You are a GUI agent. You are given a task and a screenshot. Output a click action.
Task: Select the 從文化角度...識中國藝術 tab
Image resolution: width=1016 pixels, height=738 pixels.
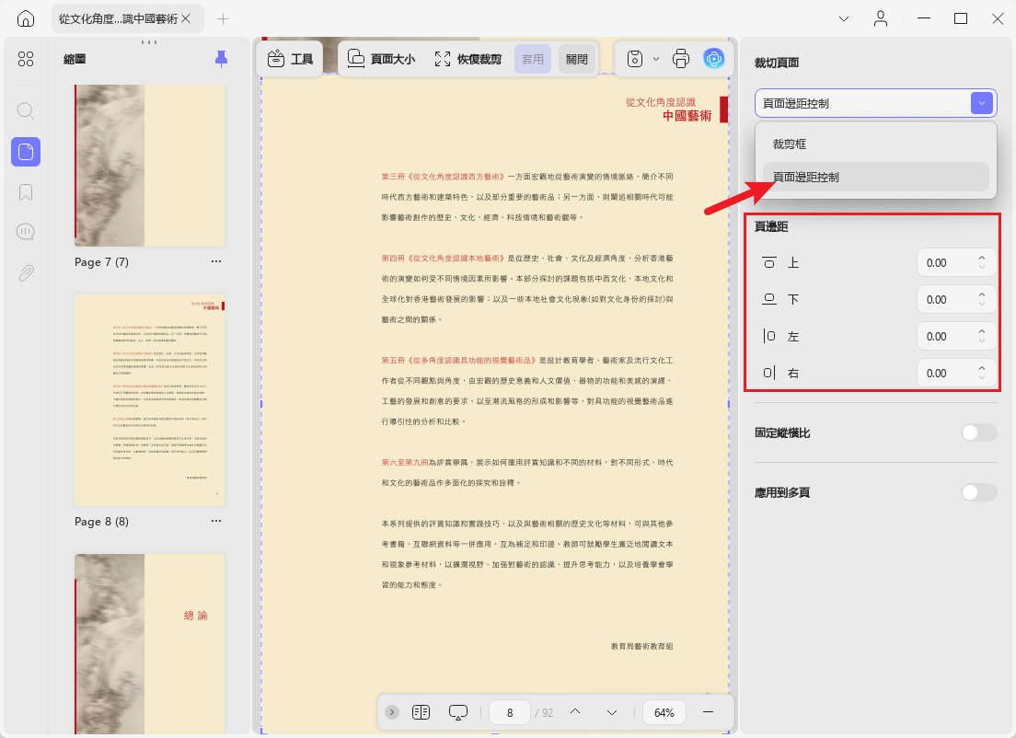tap(128, 18)
